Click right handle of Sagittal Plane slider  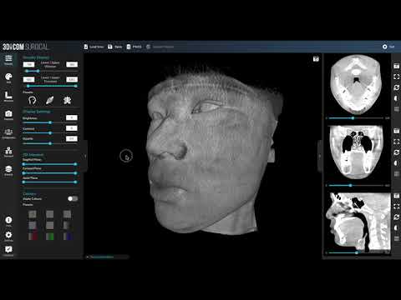(75, 164)
